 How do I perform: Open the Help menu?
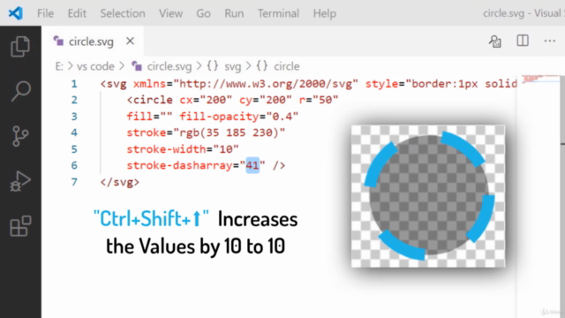click(324, 13)
